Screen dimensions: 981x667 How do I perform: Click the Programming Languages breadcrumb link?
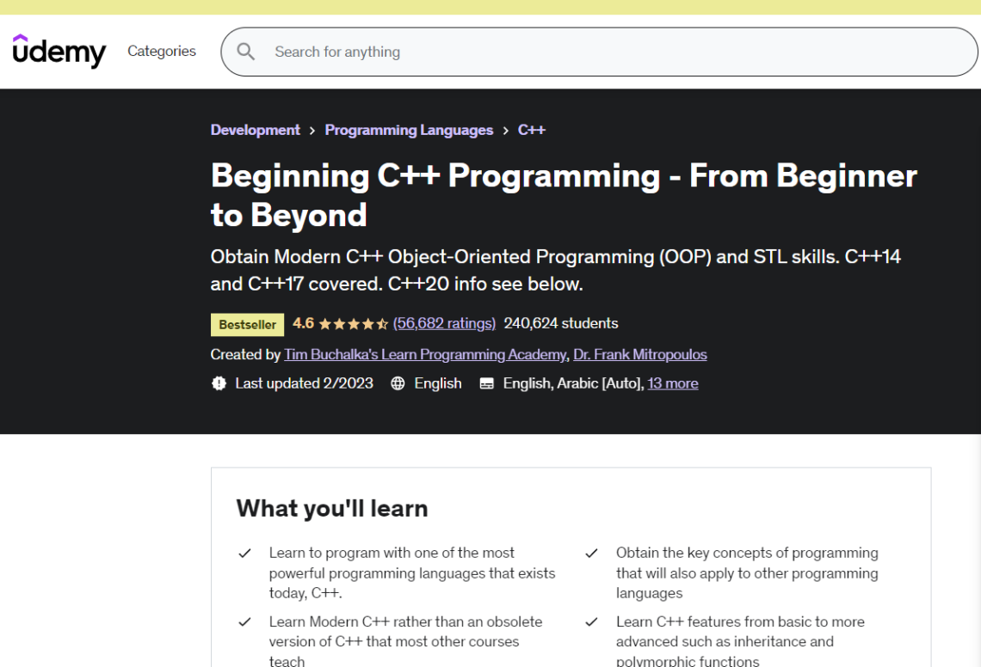409,130
